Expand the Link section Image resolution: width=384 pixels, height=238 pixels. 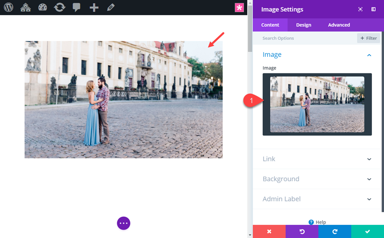(317, 159)
